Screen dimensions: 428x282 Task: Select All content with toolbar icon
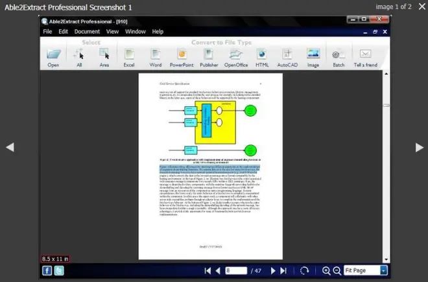tap(79, 55)
